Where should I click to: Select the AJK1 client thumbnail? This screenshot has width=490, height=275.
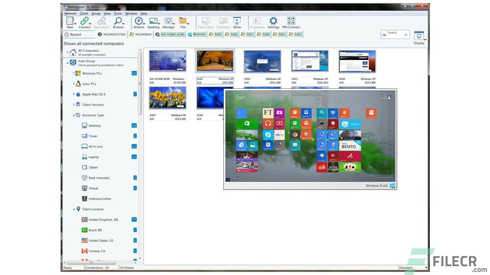(214, 61)
